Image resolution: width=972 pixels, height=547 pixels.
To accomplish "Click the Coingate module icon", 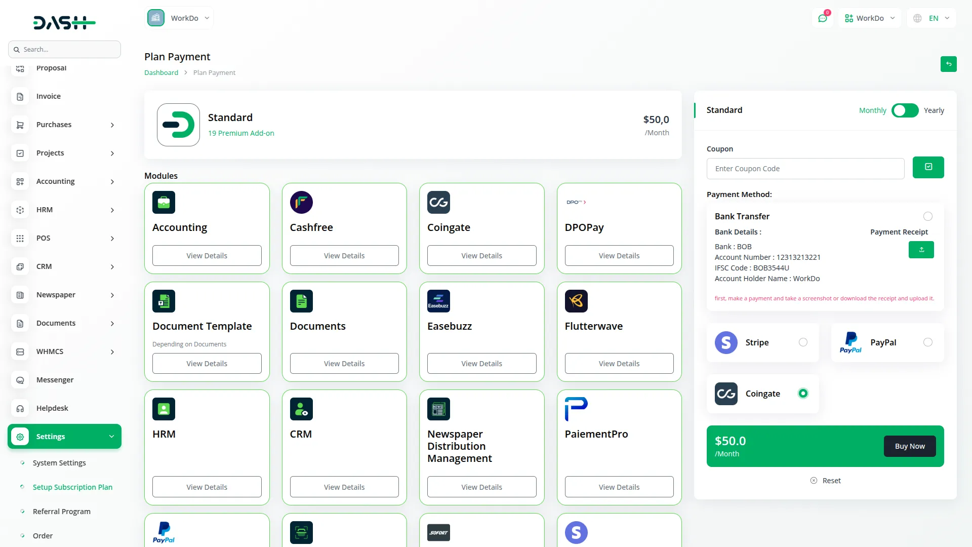I will click(438, 202).
